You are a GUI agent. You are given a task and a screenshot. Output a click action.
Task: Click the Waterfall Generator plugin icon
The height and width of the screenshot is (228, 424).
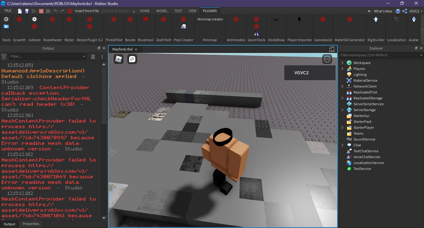(349, 19)
